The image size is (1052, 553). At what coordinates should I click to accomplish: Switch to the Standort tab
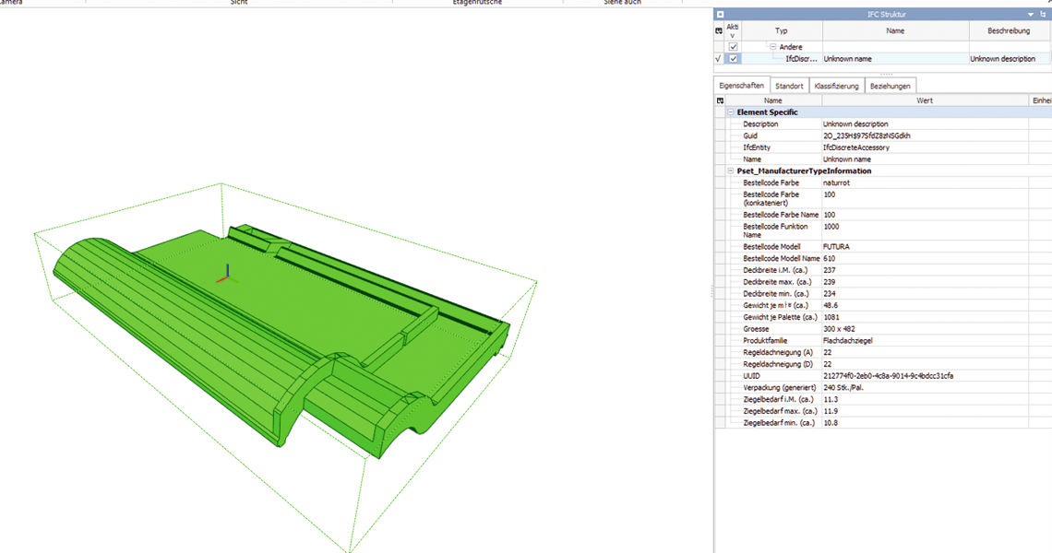pos(789,86)
